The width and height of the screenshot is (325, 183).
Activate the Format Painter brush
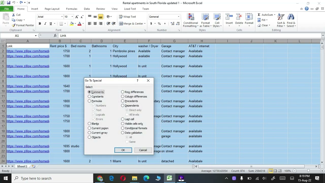click(23, 25)
